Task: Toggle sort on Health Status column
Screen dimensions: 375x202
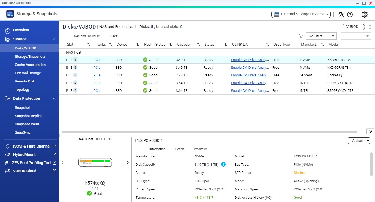Action: click(171, 45)
